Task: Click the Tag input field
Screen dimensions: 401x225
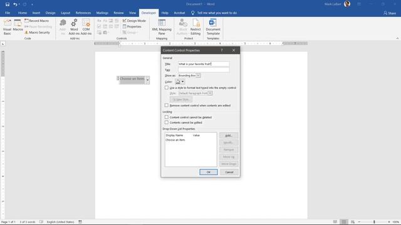Action: [x=204, y=69]
